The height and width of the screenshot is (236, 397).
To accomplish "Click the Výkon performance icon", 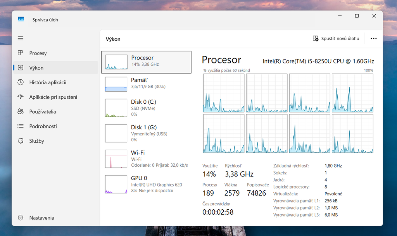I will pyautogui.click(x=21, y=67).
